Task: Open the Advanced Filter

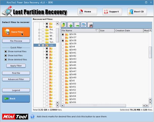Action: click(x=16, y=79)
